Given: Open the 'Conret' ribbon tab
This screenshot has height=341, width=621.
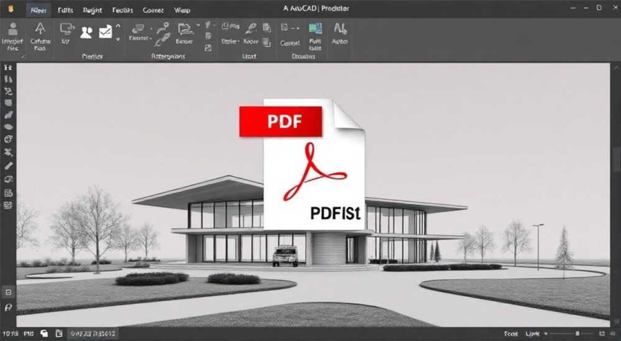Looking at the screenshot, I should pos(153,11).
